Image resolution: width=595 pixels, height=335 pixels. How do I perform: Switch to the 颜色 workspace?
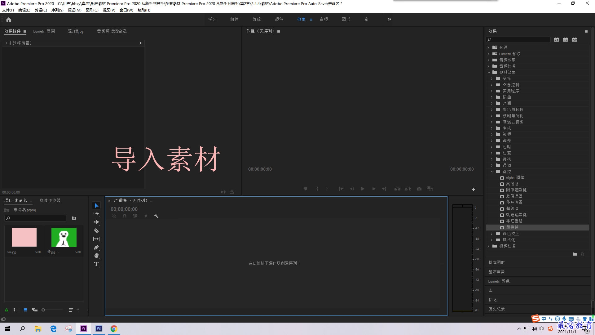(279, 19)
